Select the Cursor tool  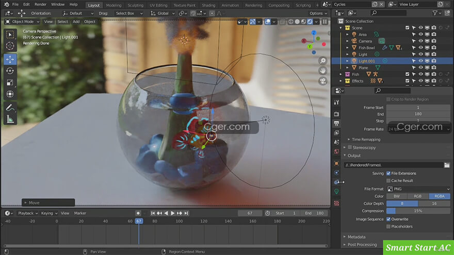(10, 46)
